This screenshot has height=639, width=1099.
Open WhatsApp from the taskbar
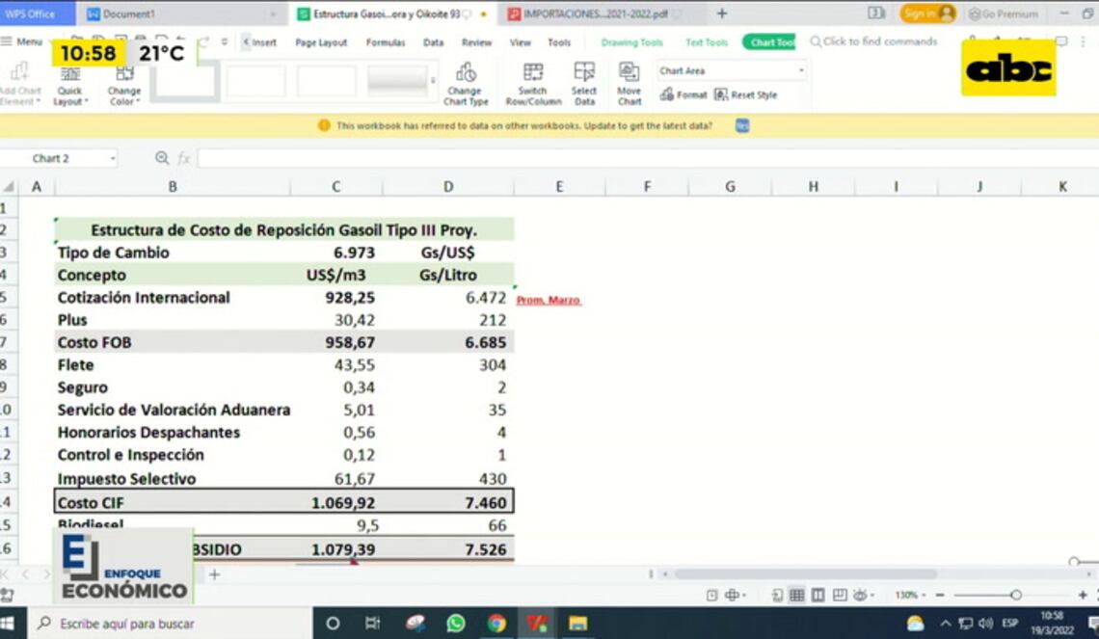456,624
